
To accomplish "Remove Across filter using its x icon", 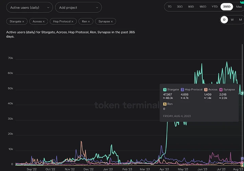I will tap(43, 22).
